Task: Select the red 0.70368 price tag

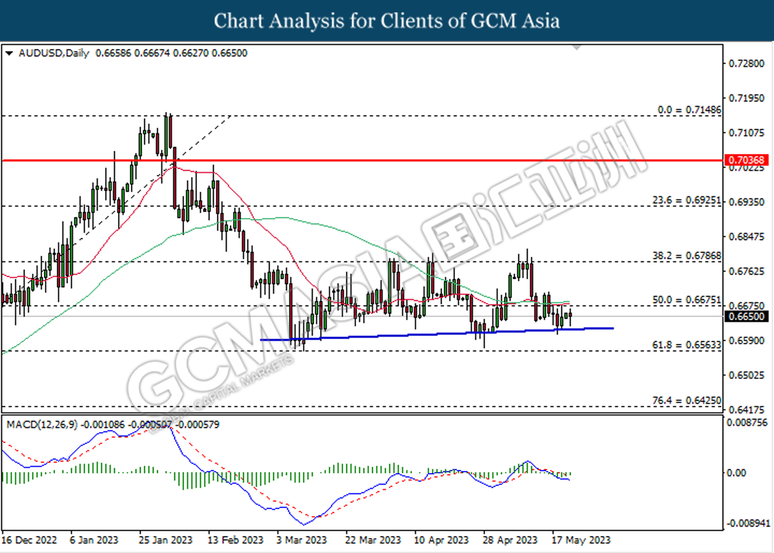Action: pyautogui.click(x=746, y=160)
